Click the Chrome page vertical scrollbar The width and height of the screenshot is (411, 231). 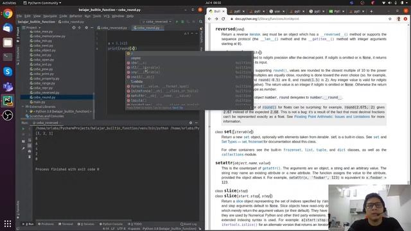click(x=408, y=105)
